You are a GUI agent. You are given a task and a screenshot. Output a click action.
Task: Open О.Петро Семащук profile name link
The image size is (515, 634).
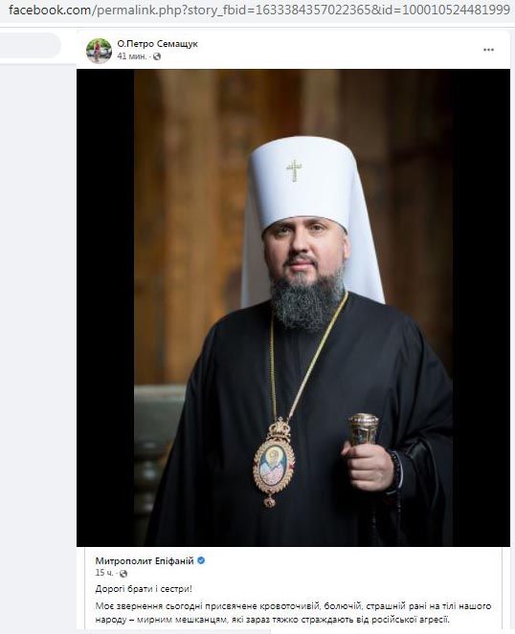pos(158,44)
